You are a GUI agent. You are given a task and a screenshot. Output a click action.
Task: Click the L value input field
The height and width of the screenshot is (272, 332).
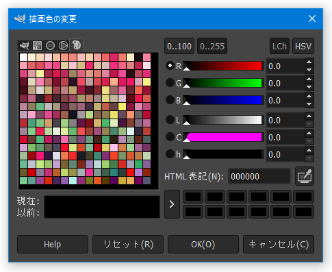[285, 120]
